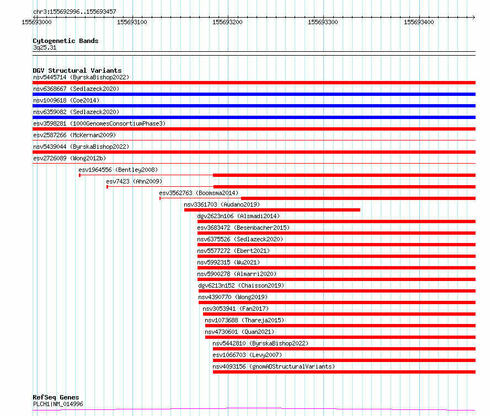Select esv3683472 (Besenbacher2015) label
Image resolution: width=491 pixels, height=416 pixels.
pyautogui.click(x=243, y=228)
